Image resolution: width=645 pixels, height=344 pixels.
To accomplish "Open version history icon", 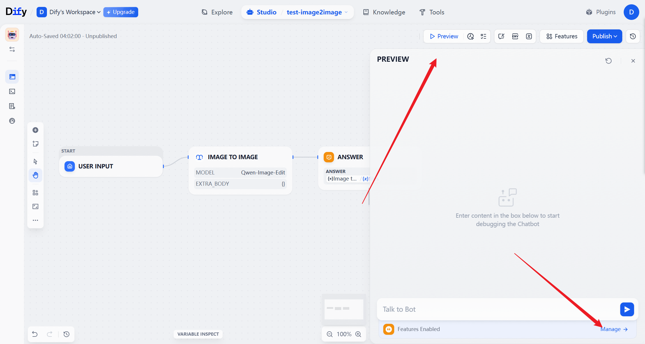I will click(x=633, y=36).
